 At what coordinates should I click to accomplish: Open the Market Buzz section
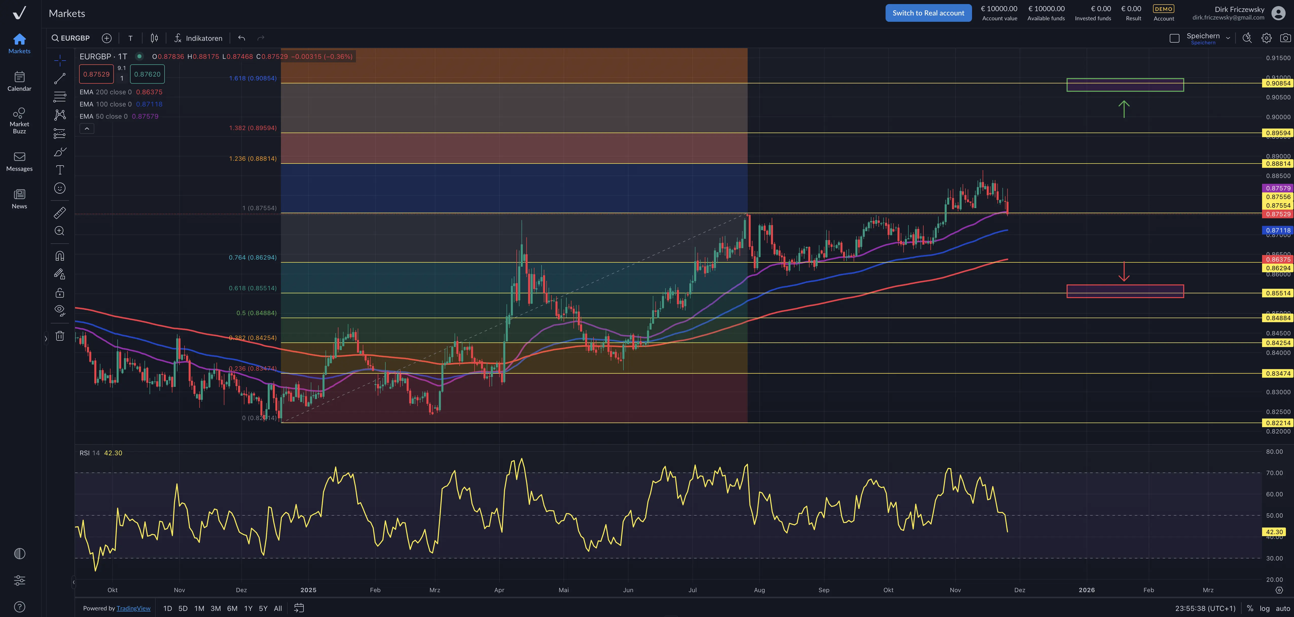click(19, 120)
